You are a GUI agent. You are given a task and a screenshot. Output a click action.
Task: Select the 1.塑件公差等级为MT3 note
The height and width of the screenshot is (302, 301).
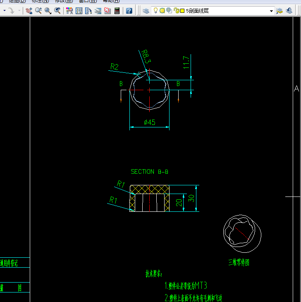tap(186, 285)
